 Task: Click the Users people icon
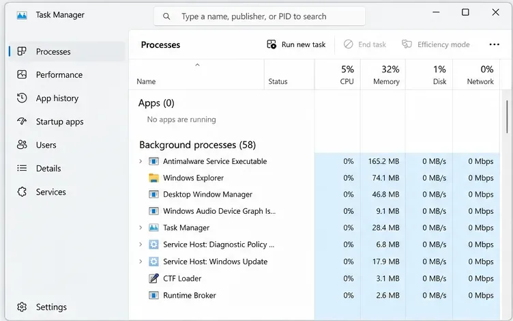tap(22, 145)
